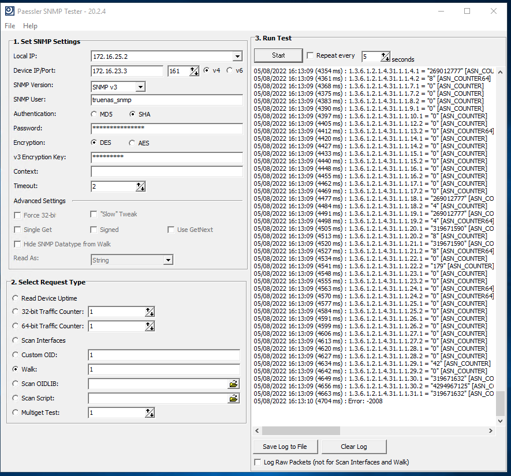The width and height of the screenshot is (511, 476).
Task: Check the "Slow" Tweak option
Action: [x=94, y=214]
